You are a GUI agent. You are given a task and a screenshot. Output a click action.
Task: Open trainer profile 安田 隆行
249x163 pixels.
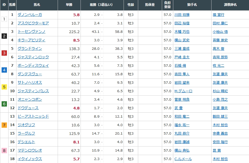coord(220,142)
